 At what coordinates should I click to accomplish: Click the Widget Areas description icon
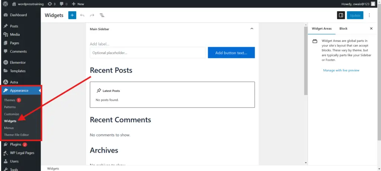(315, 42)
